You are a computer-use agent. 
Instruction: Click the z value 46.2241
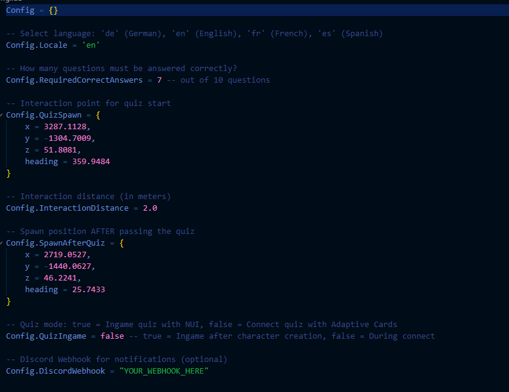[61, 278]
